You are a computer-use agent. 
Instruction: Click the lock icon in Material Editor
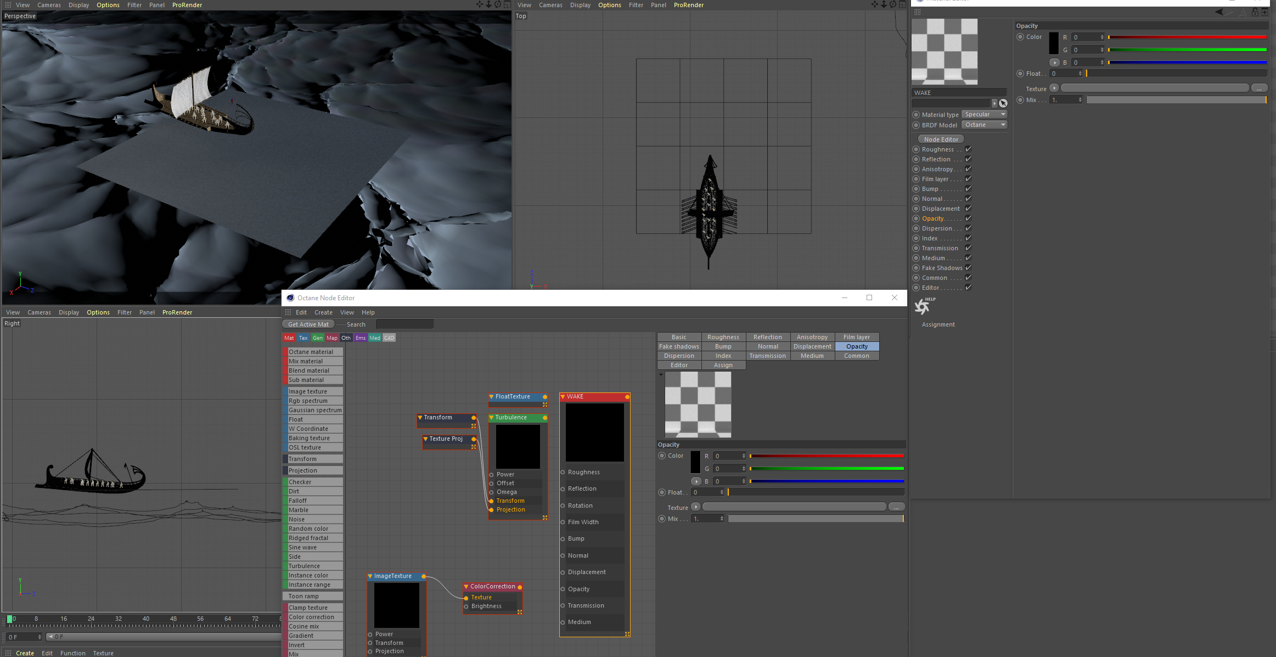pyautogui.click(x=1255, y=12)
